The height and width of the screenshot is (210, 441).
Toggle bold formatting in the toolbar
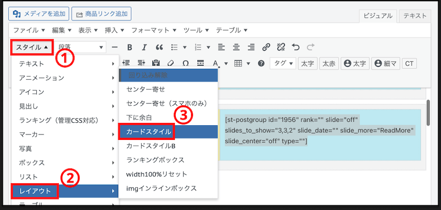click(130, 47)
